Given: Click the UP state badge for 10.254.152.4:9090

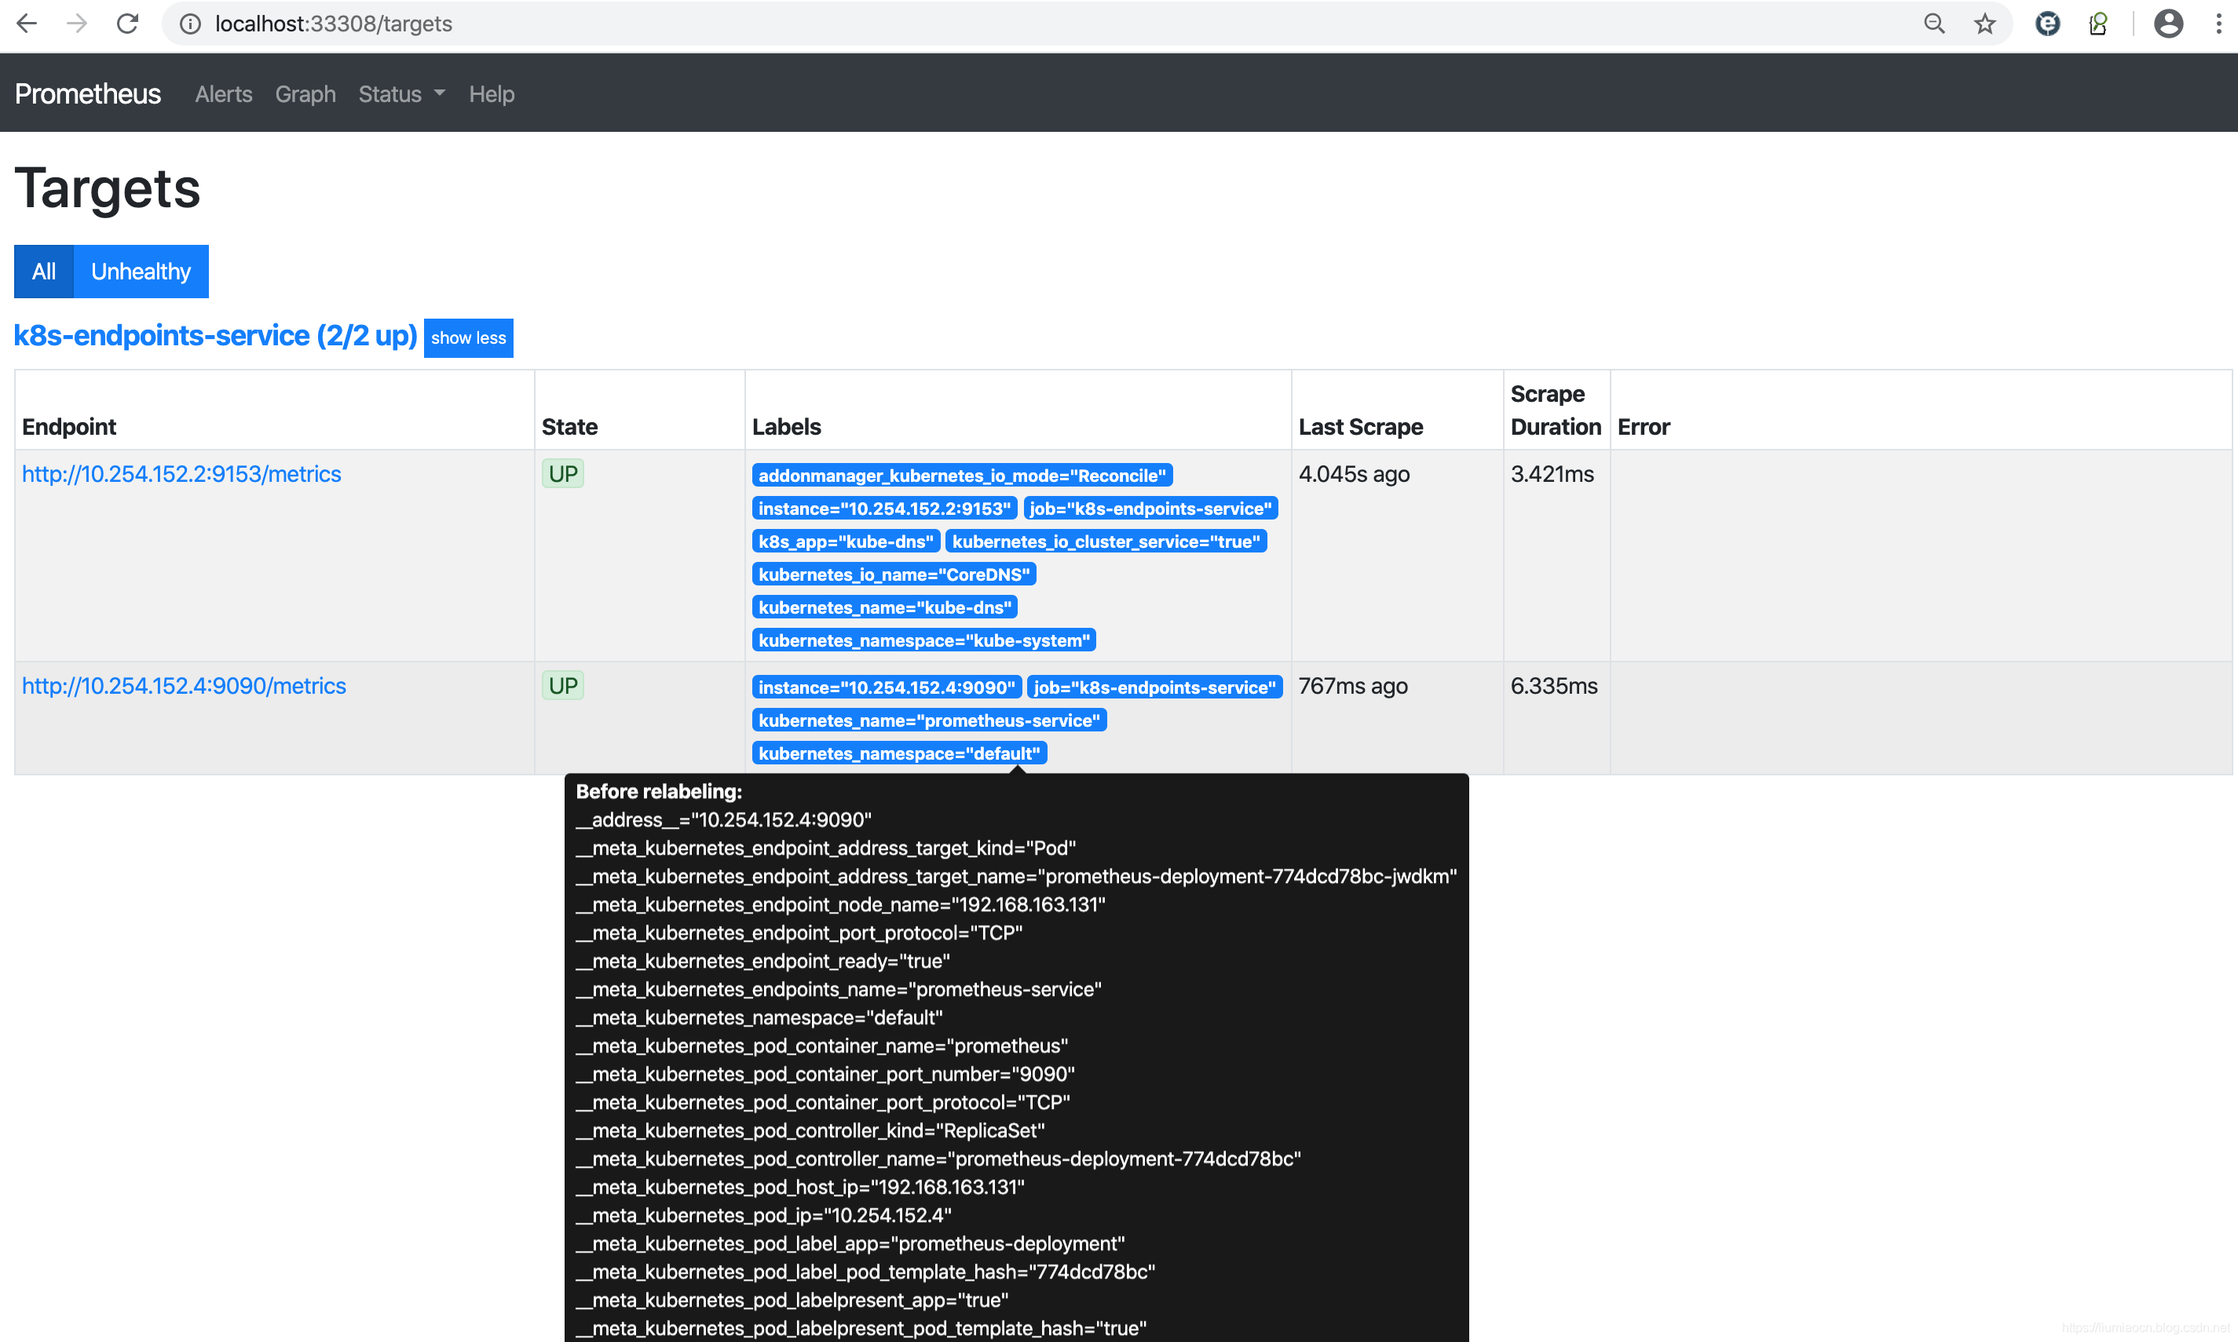Looking at the screenshot, I should point(563,685).
